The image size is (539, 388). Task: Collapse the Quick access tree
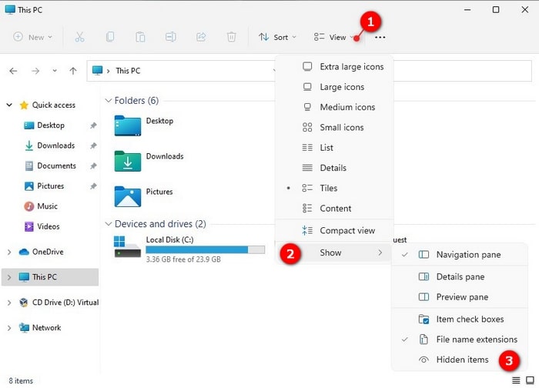click(9, 105)
